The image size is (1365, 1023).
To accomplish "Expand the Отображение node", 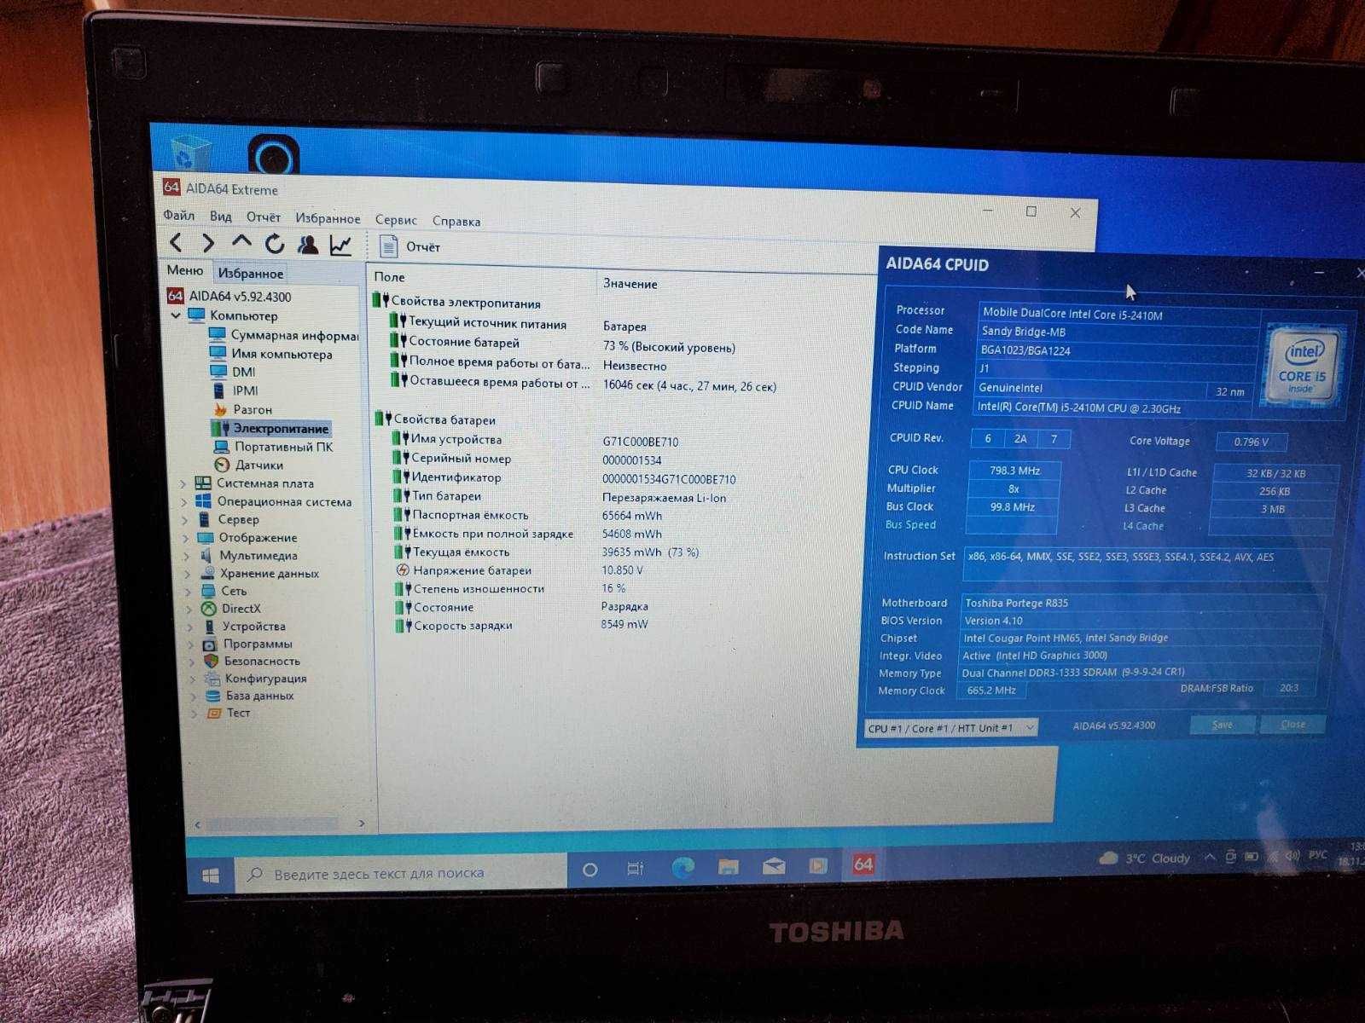I will 186,538.
